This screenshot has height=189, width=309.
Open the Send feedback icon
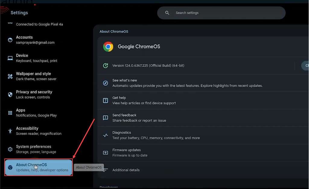tap(105, 118)
